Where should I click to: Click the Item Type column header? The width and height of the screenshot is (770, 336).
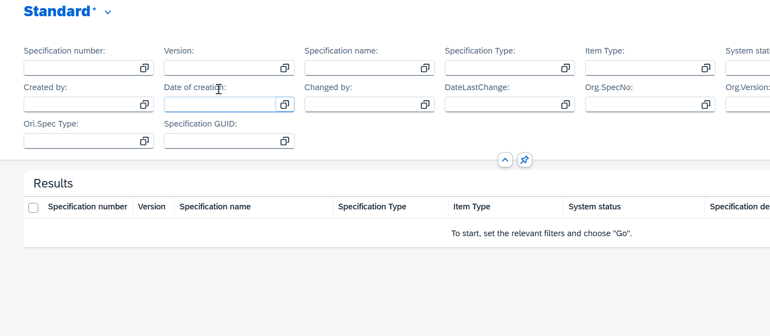click(472, 207)
